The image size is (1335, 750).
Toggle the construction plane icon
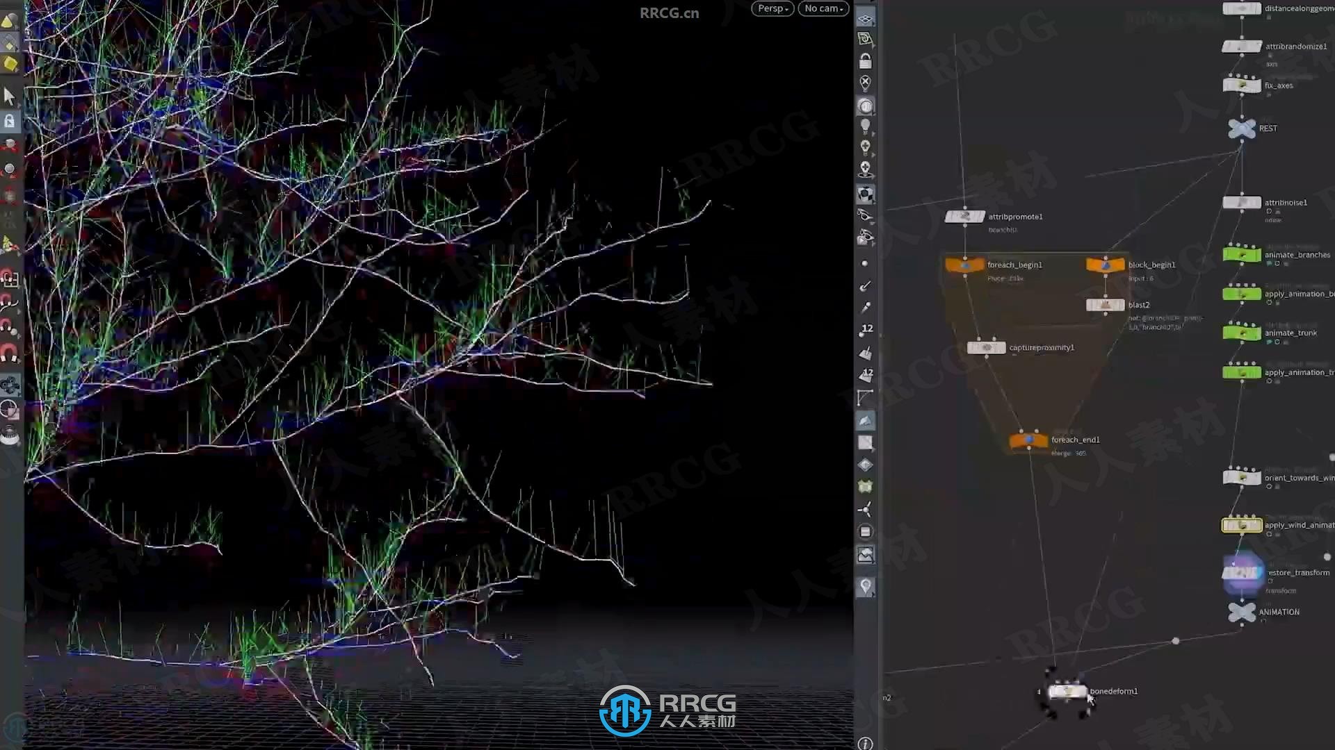(x=865, y=40)
